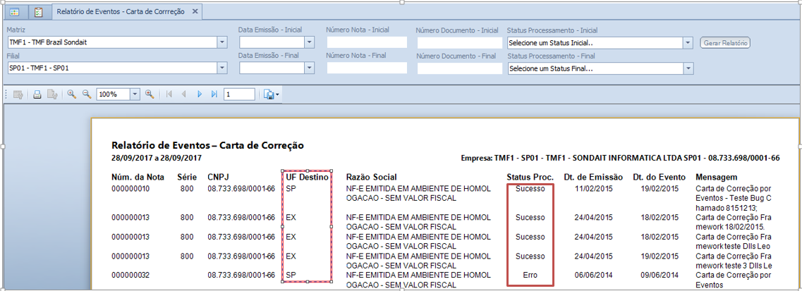
Task: Click the Gerar Relatório button
Action: click(725, 43)
